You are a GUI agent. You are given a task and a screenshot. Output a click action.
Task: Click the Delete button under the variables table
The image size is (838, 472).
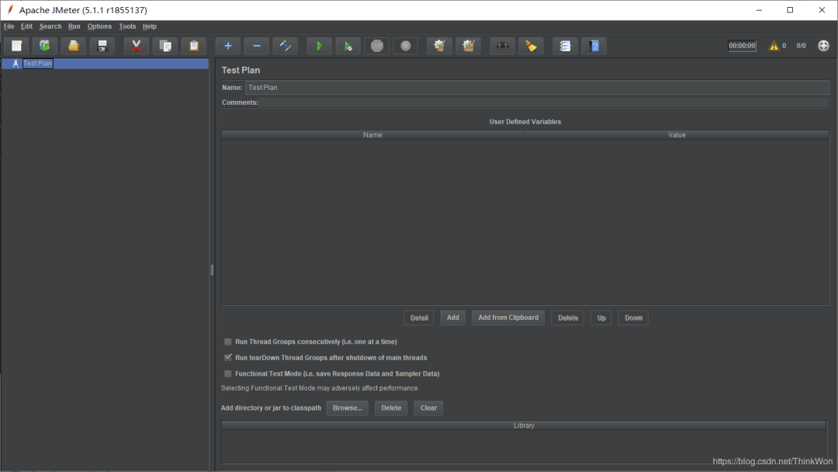click(567, 318)
